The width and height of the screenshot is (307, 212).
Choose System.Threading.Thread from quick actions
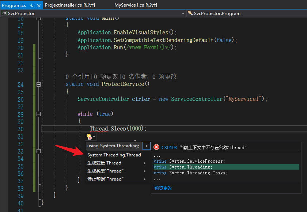114,155
